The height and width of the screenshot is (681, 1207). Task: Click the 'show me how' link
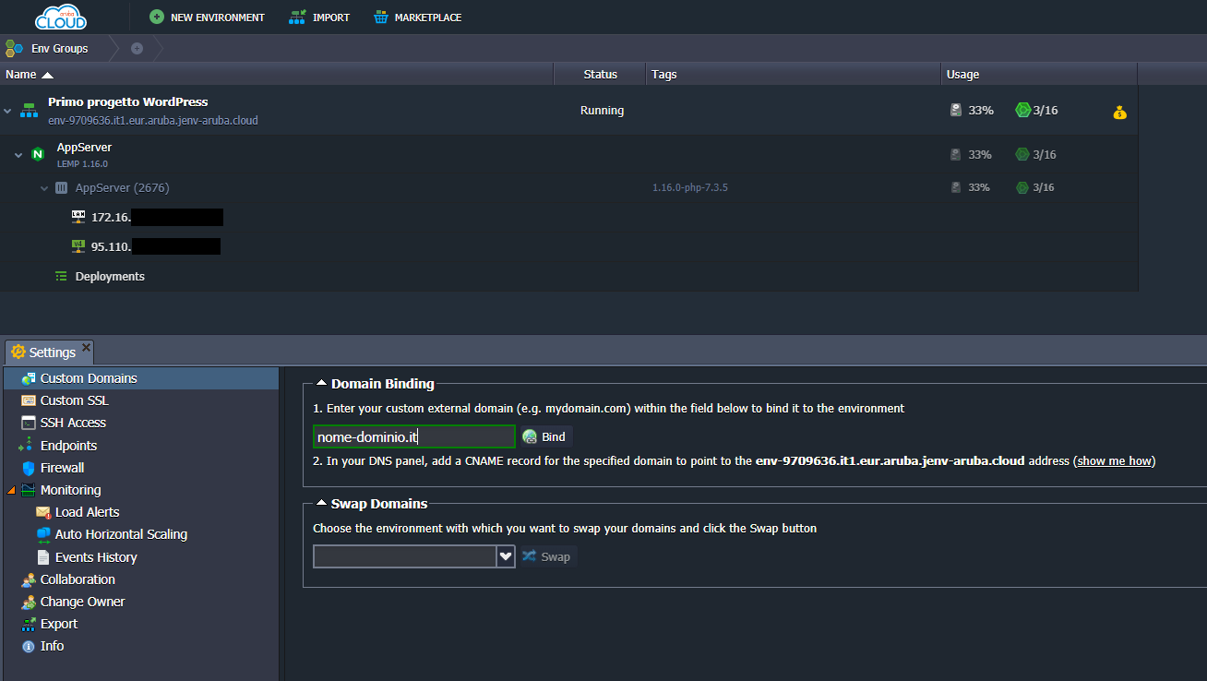point(1114,460)
